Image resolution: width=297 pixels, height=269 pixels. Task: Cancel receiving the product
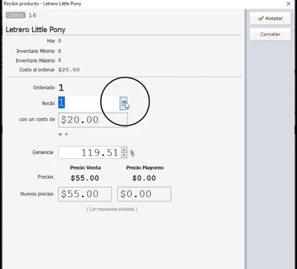[270, 34]
